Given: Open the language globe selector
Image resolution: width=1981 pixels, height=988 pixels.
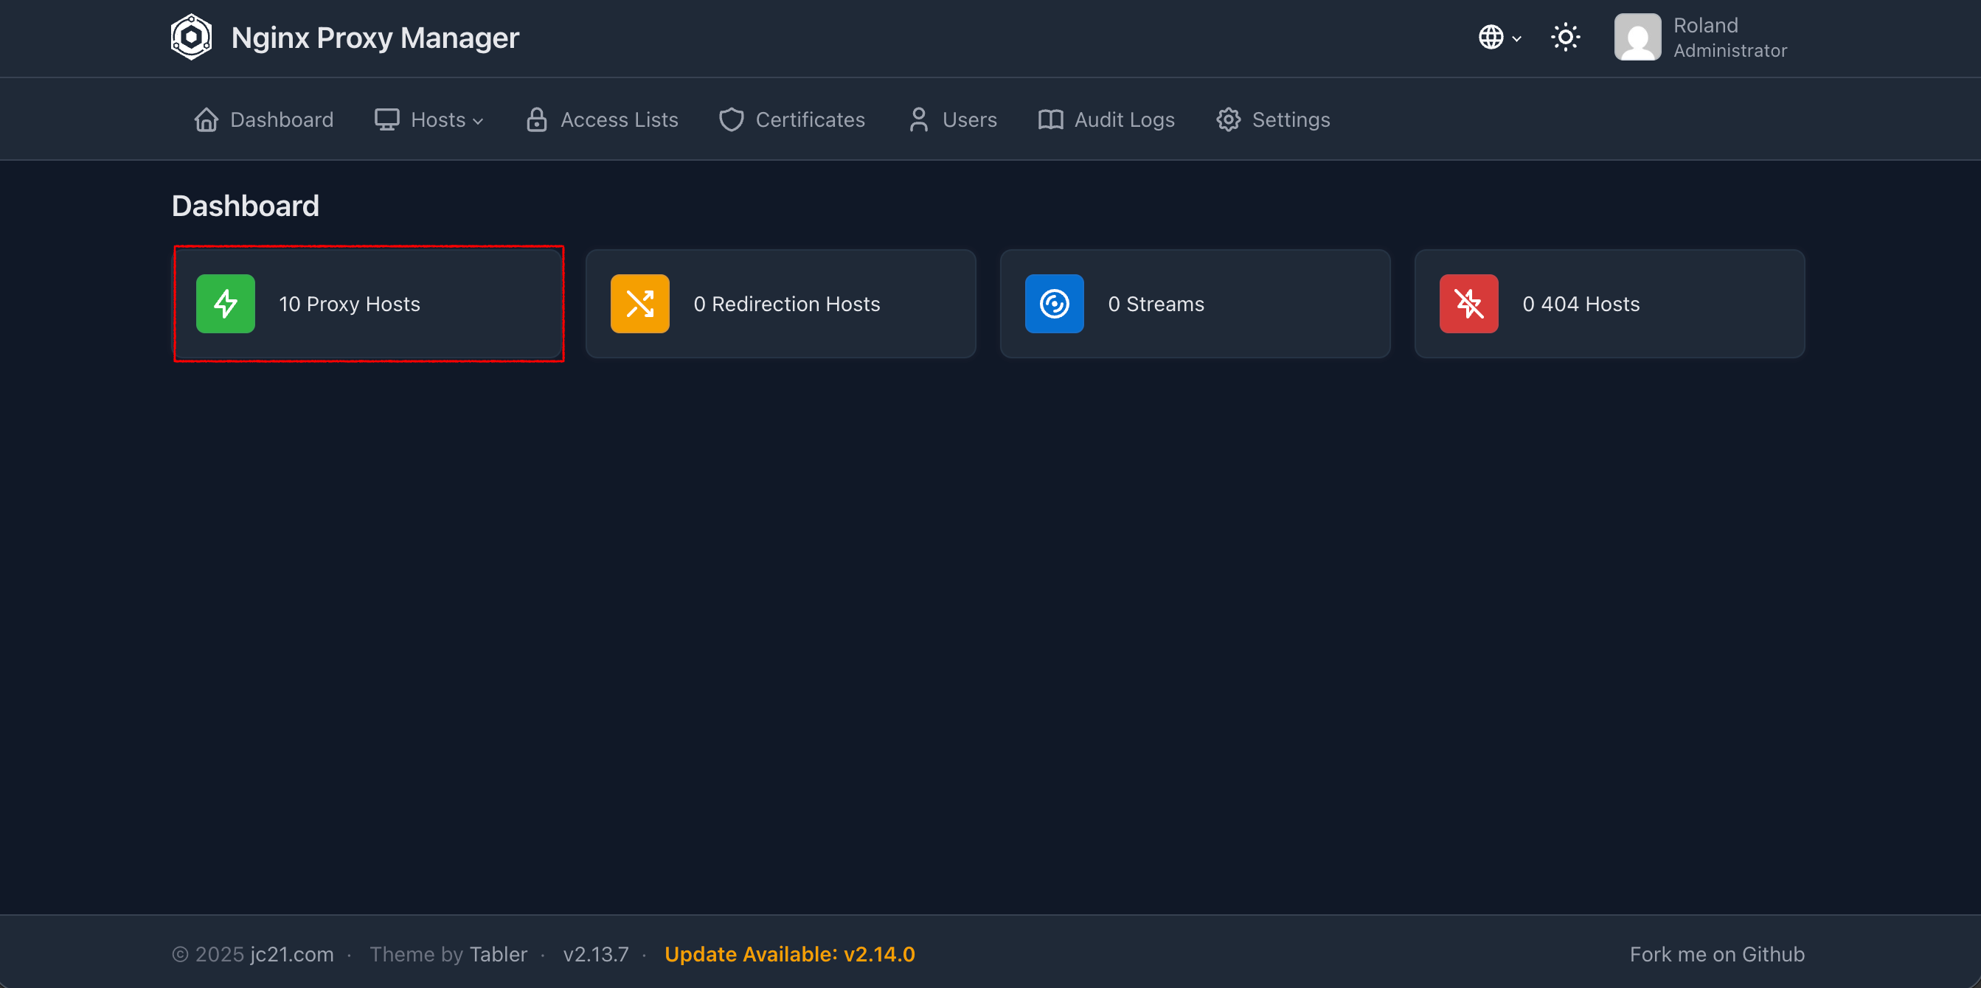Looking at the screenshot, I should coord(1499,37).
